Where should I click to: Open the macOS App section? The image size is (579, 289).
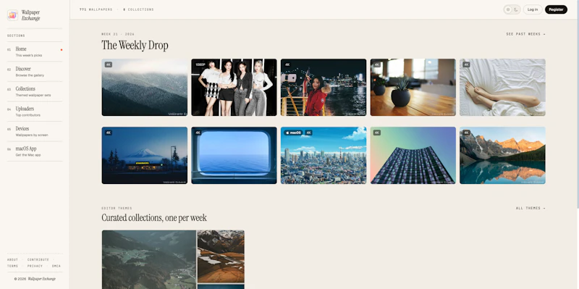(35, 151)
